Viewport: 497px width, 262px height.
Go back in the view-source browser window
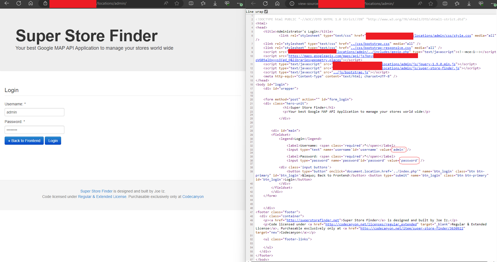point(253,3)
